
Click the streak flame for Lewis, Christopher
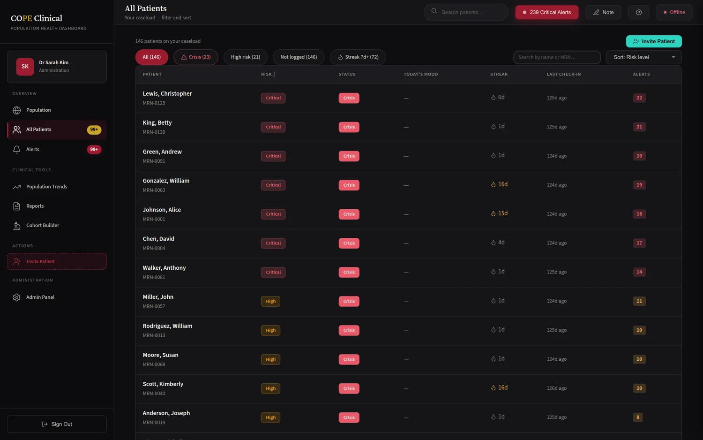click(x=493, y=98)
